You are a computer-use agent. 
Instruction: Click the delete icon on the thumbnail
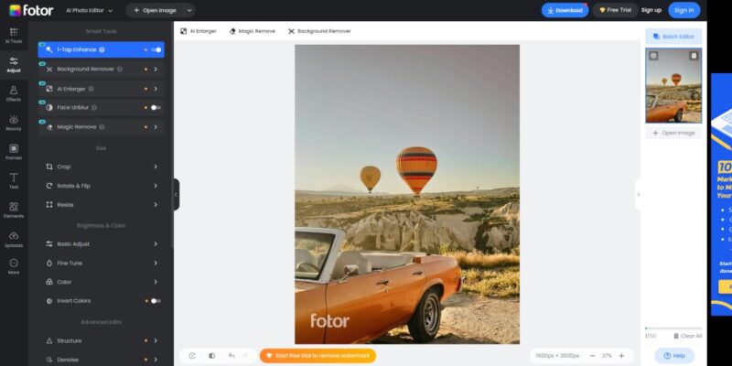(x=694, y=56)
